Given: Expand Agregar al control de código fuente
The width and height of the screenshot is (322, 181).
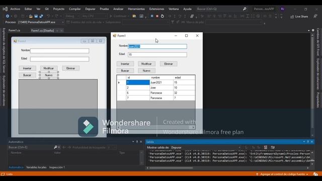Looking at the screenshot, I should 283,174.
